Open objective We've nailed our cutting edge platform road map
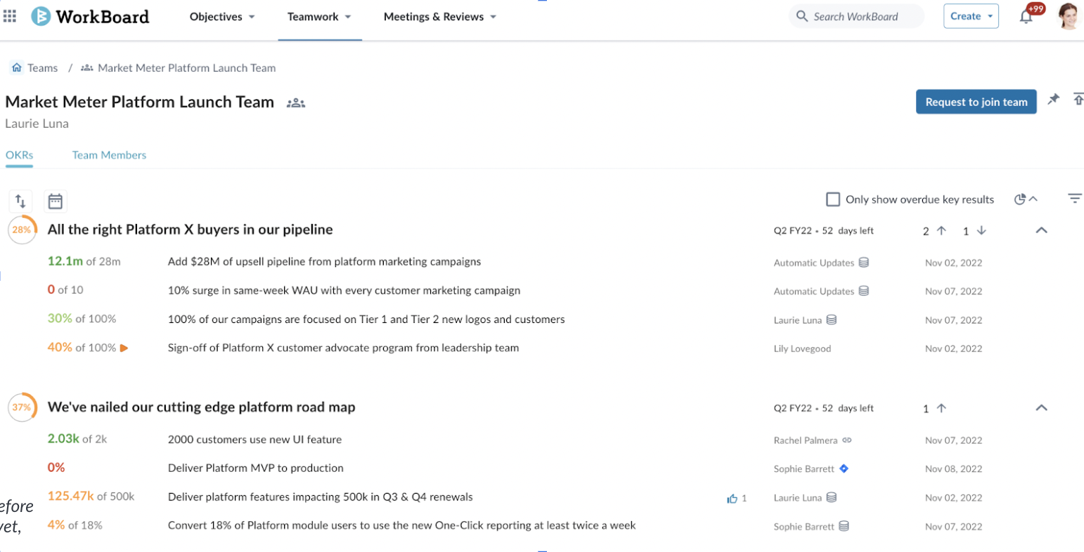Screen dimensions: 1084x552 (x=202, y=407)
